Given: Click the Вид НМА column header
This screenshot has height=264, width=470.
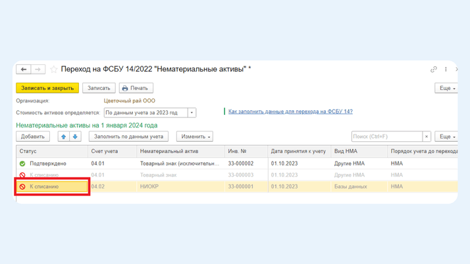Looking at the screenshot, I should coord(359,151).
